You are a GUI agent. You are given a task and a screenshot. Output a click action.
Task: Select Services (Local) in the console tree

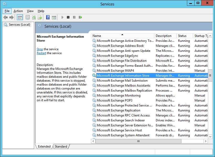pyautogui.click(x=19, y=25)
